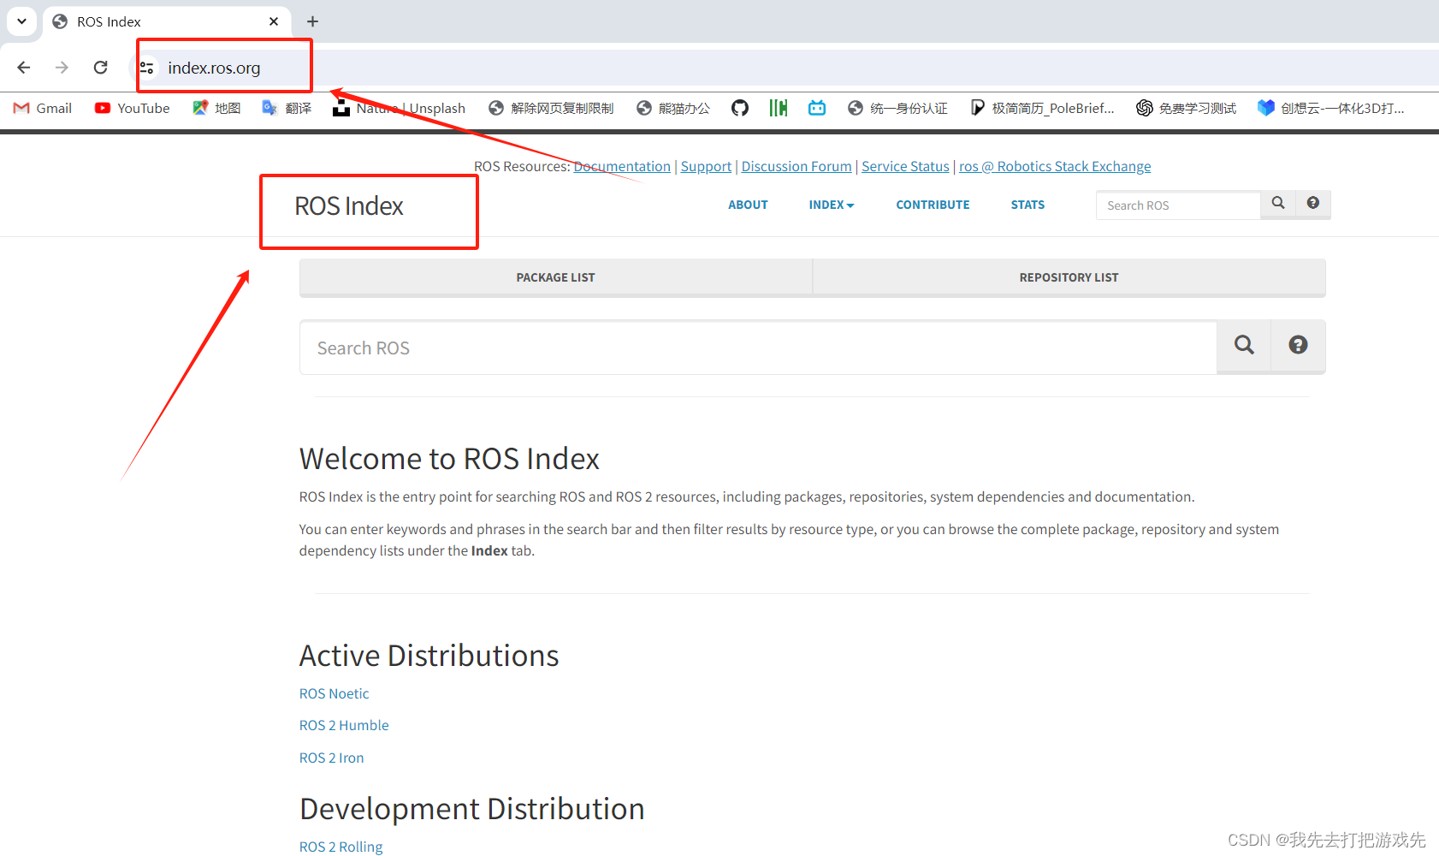Close the ROS Index tab
1439x856 pixels.
[274, 21]
